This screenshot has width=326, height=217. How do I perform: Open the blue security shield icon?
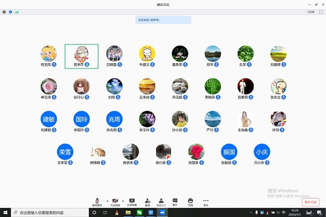coord(10,12)
